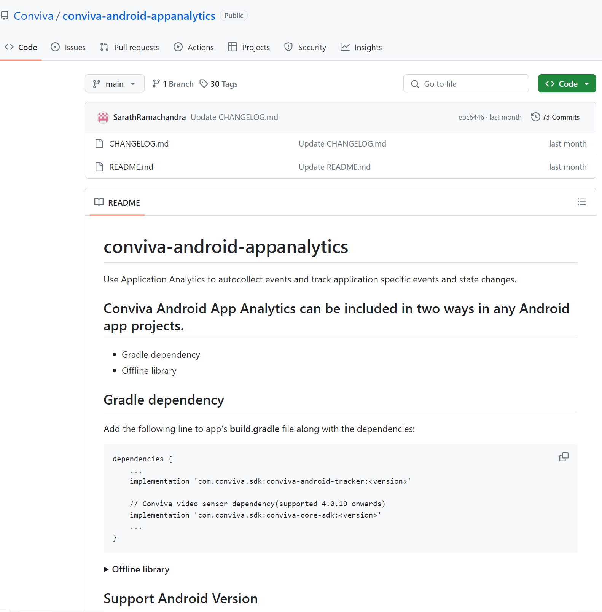Open the 73 Commits history
This screenshot has height=612, width=602.
(x=555, y=117)
